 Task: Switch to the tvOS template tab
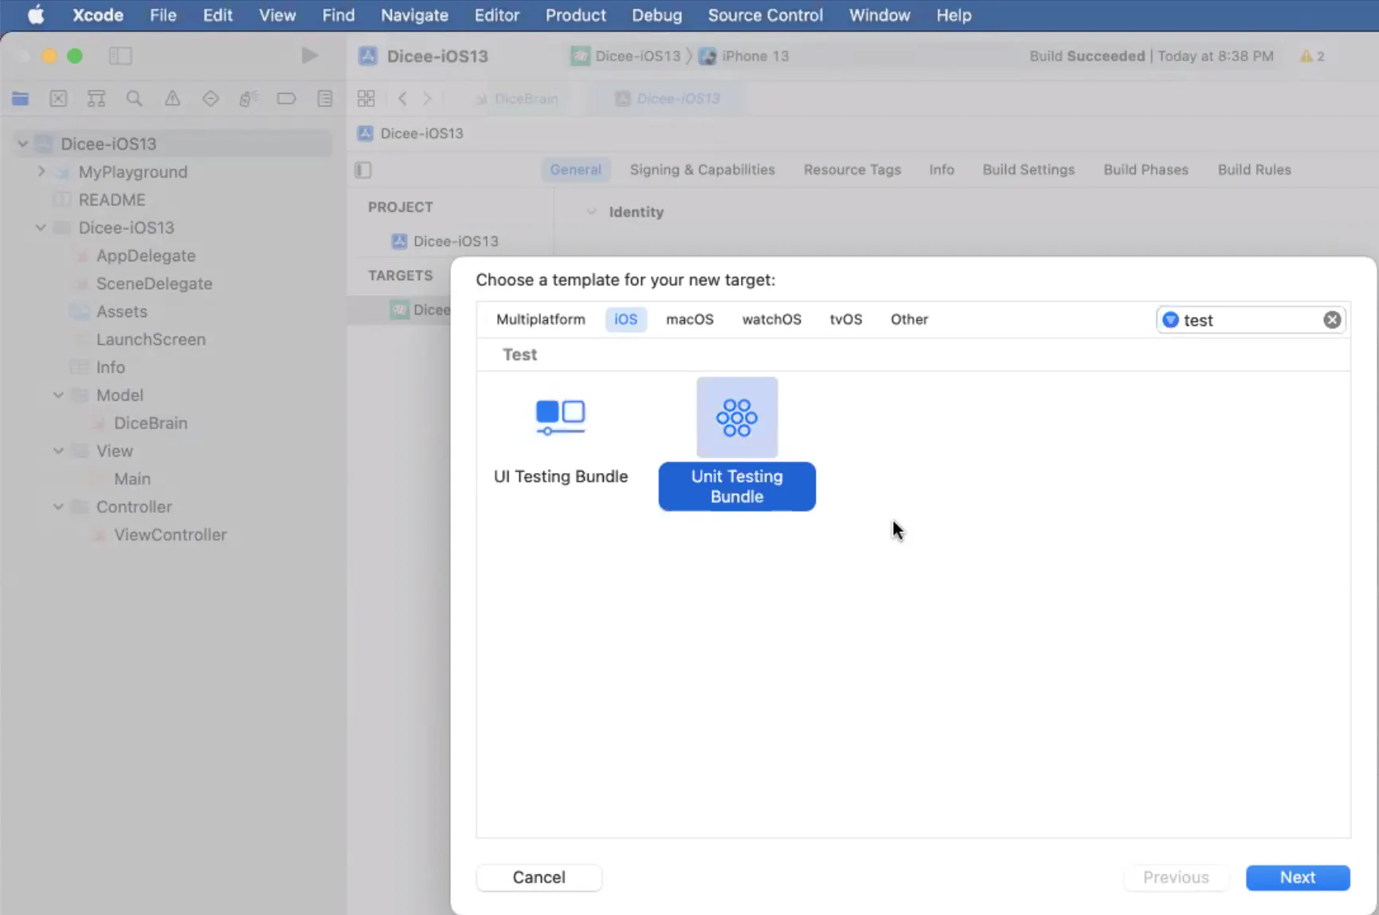(x=846, y=319)
